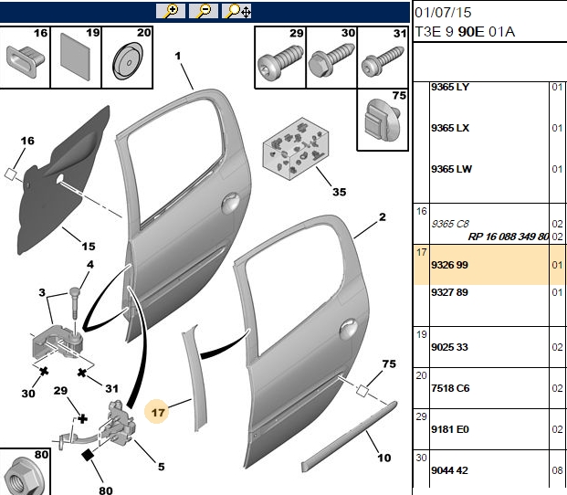Screen dimensions: 567x495
Task: Select part number 7518 C6 row
Action: point(489,388)
